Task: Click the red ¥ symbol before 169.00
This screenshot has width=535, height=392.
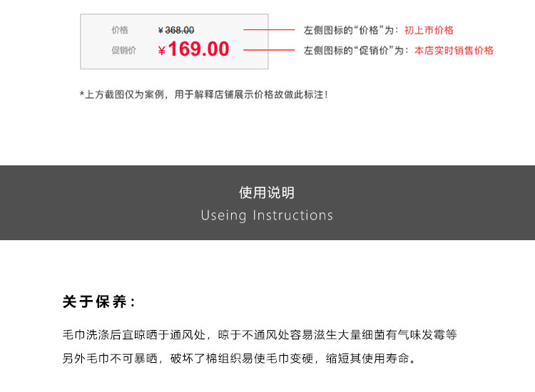Action: [x=162, y=50]
